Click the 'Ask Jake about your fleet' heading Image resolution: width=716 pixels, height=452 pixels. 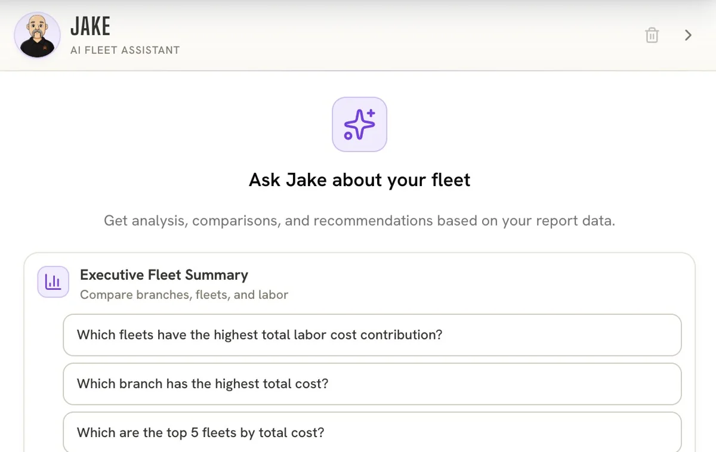[360, 180]
